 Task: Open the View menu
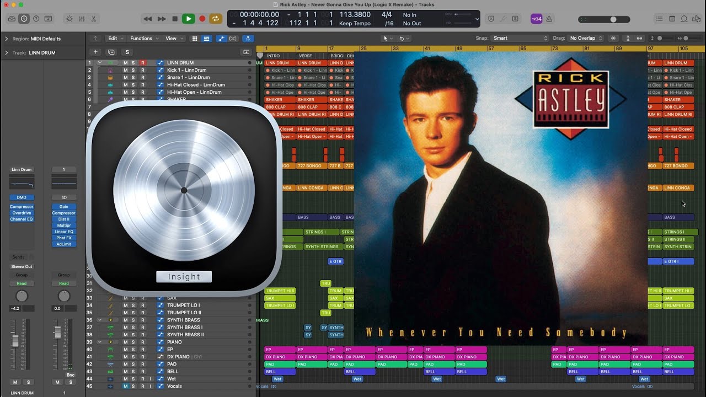173,39
